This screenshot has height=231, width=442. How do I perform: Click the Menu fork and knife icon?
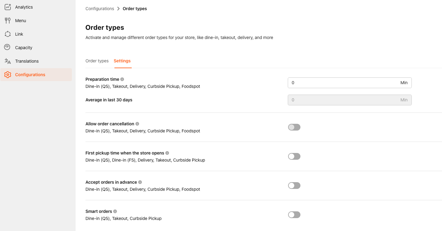click(8, 21)
